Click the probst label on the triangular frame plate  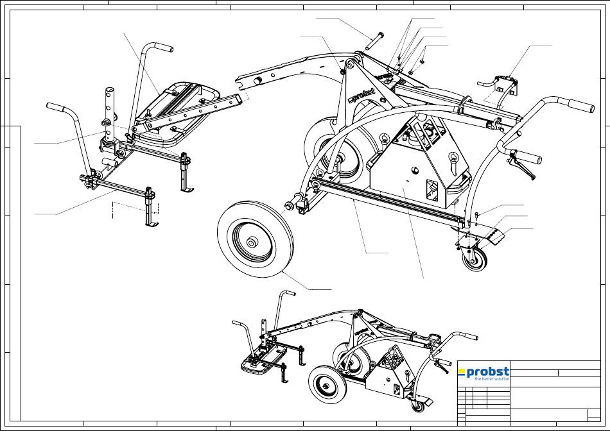click(x=362, y=96)
